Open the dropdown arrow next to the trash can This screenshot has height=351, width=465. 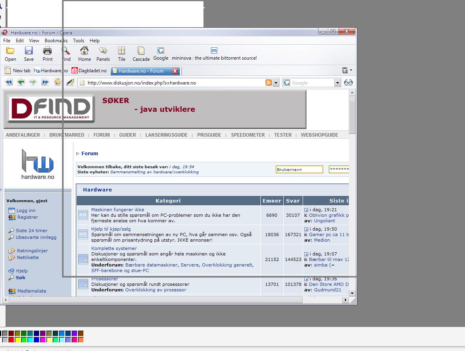(351, 70)
